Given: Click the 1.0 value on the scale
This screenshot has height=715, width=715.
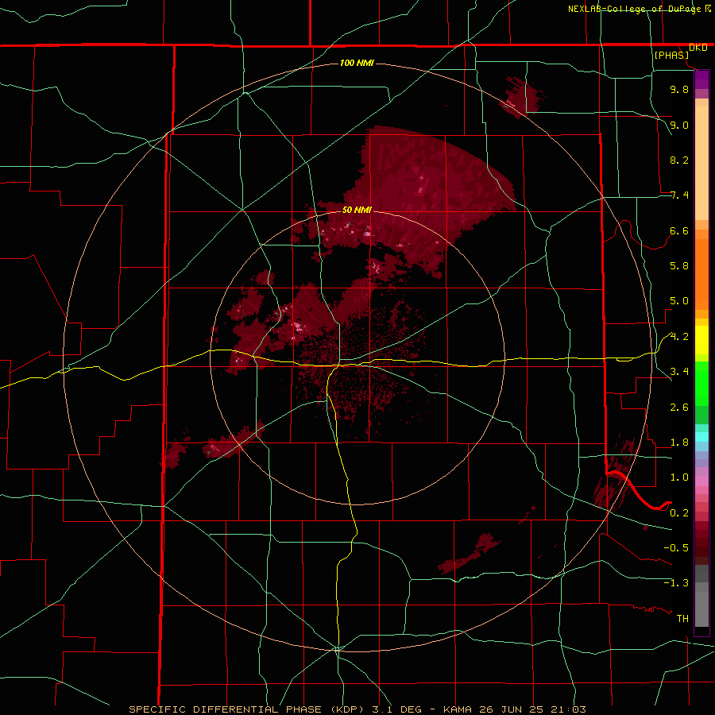Looking at the screenshot, I should click(x=679, y=477).
